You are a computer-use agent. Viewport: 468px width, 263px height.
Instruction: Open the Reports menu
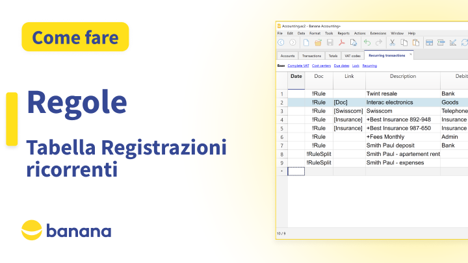click(x=344, y=33)
